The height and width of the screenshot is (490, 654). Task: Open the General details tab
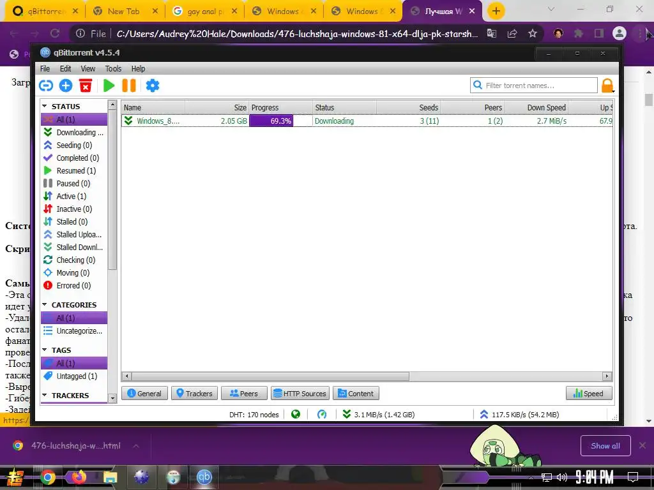(144, 393)
